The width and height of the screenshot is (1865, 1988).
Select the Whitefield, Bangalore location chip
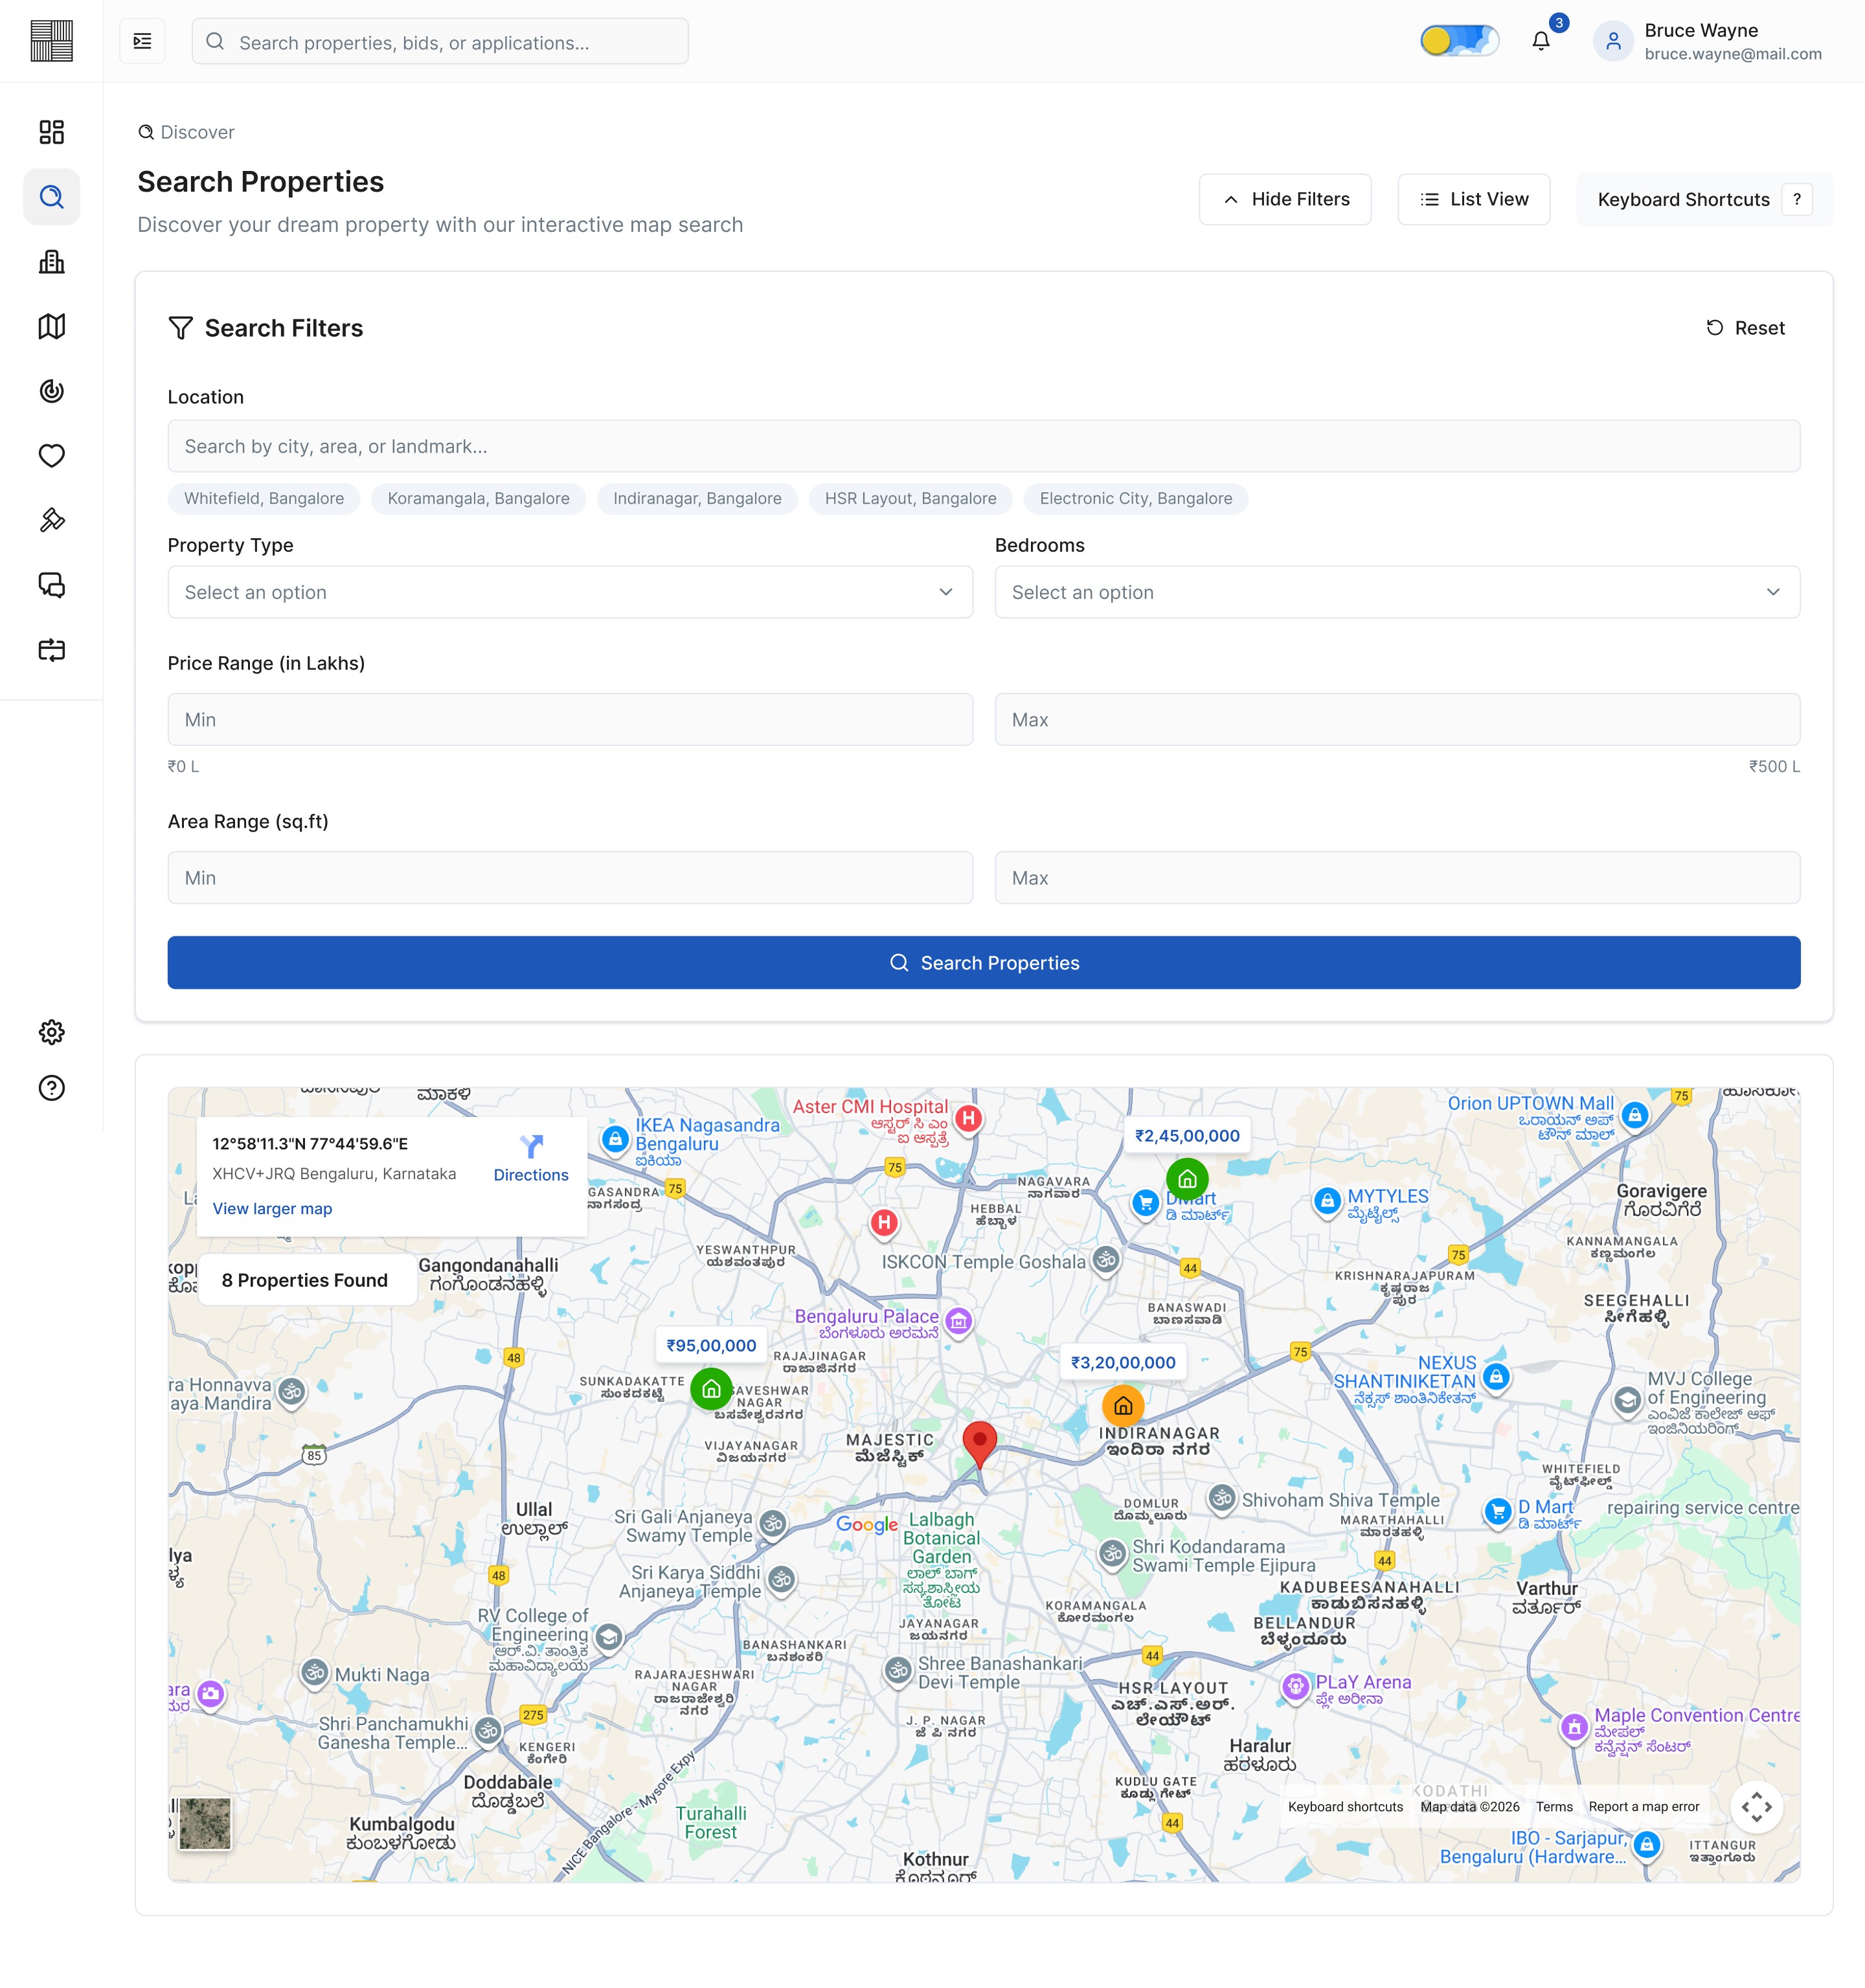tap(264, 498)
